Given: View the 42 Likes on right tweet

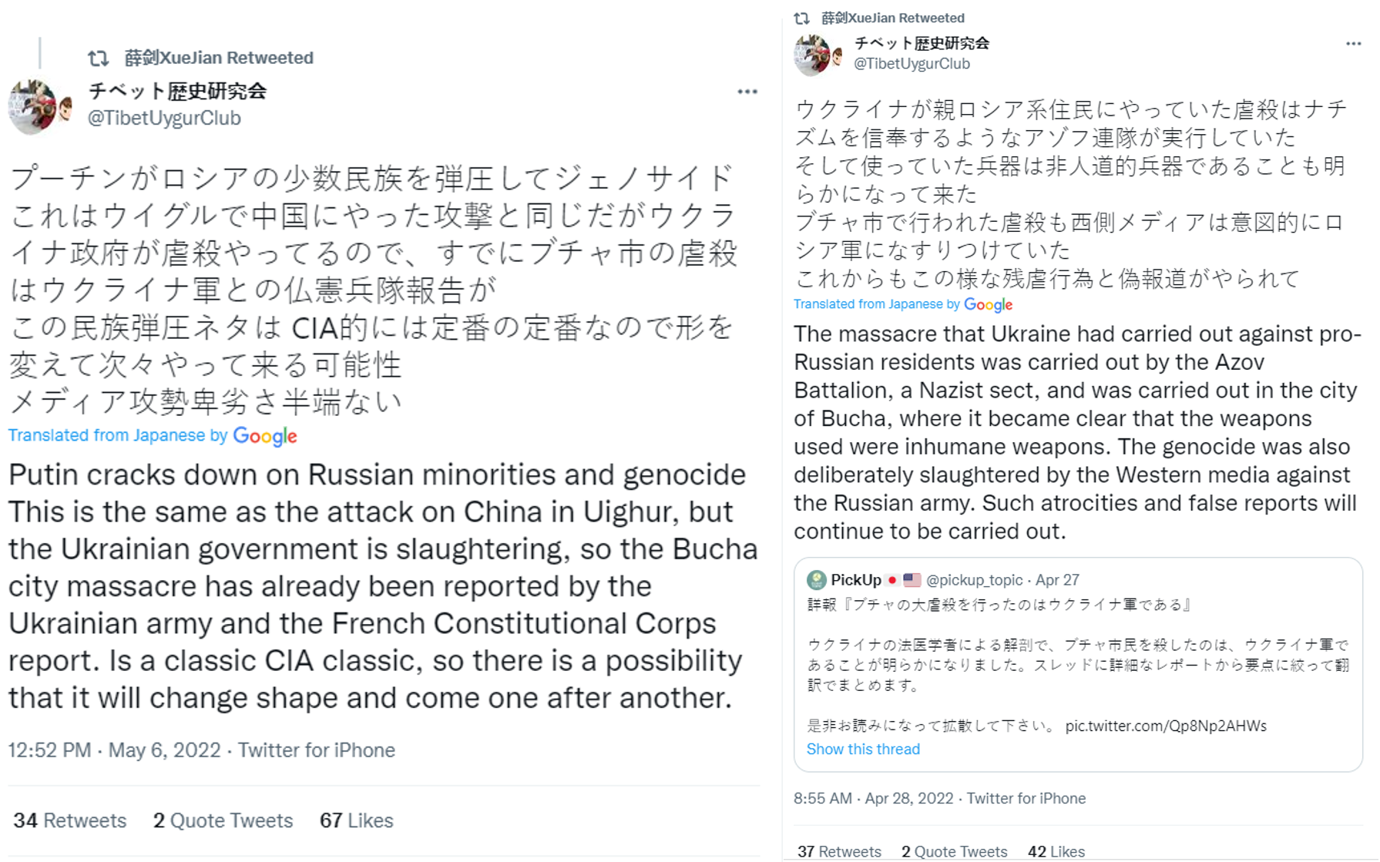Looking at the screenshot, I should point(1056,851).
